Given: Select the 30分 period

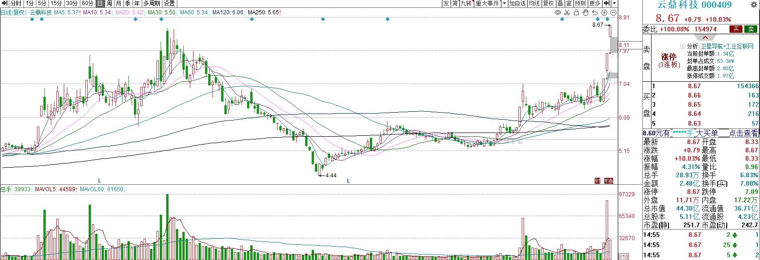Looking at the screenshot, I should coord(72,3).
